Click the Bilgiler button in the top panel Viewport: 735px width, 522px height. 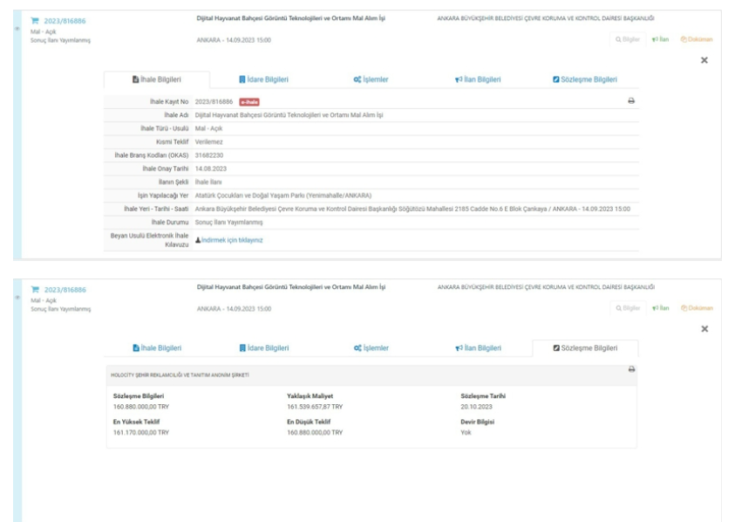[x=628, y=39]
